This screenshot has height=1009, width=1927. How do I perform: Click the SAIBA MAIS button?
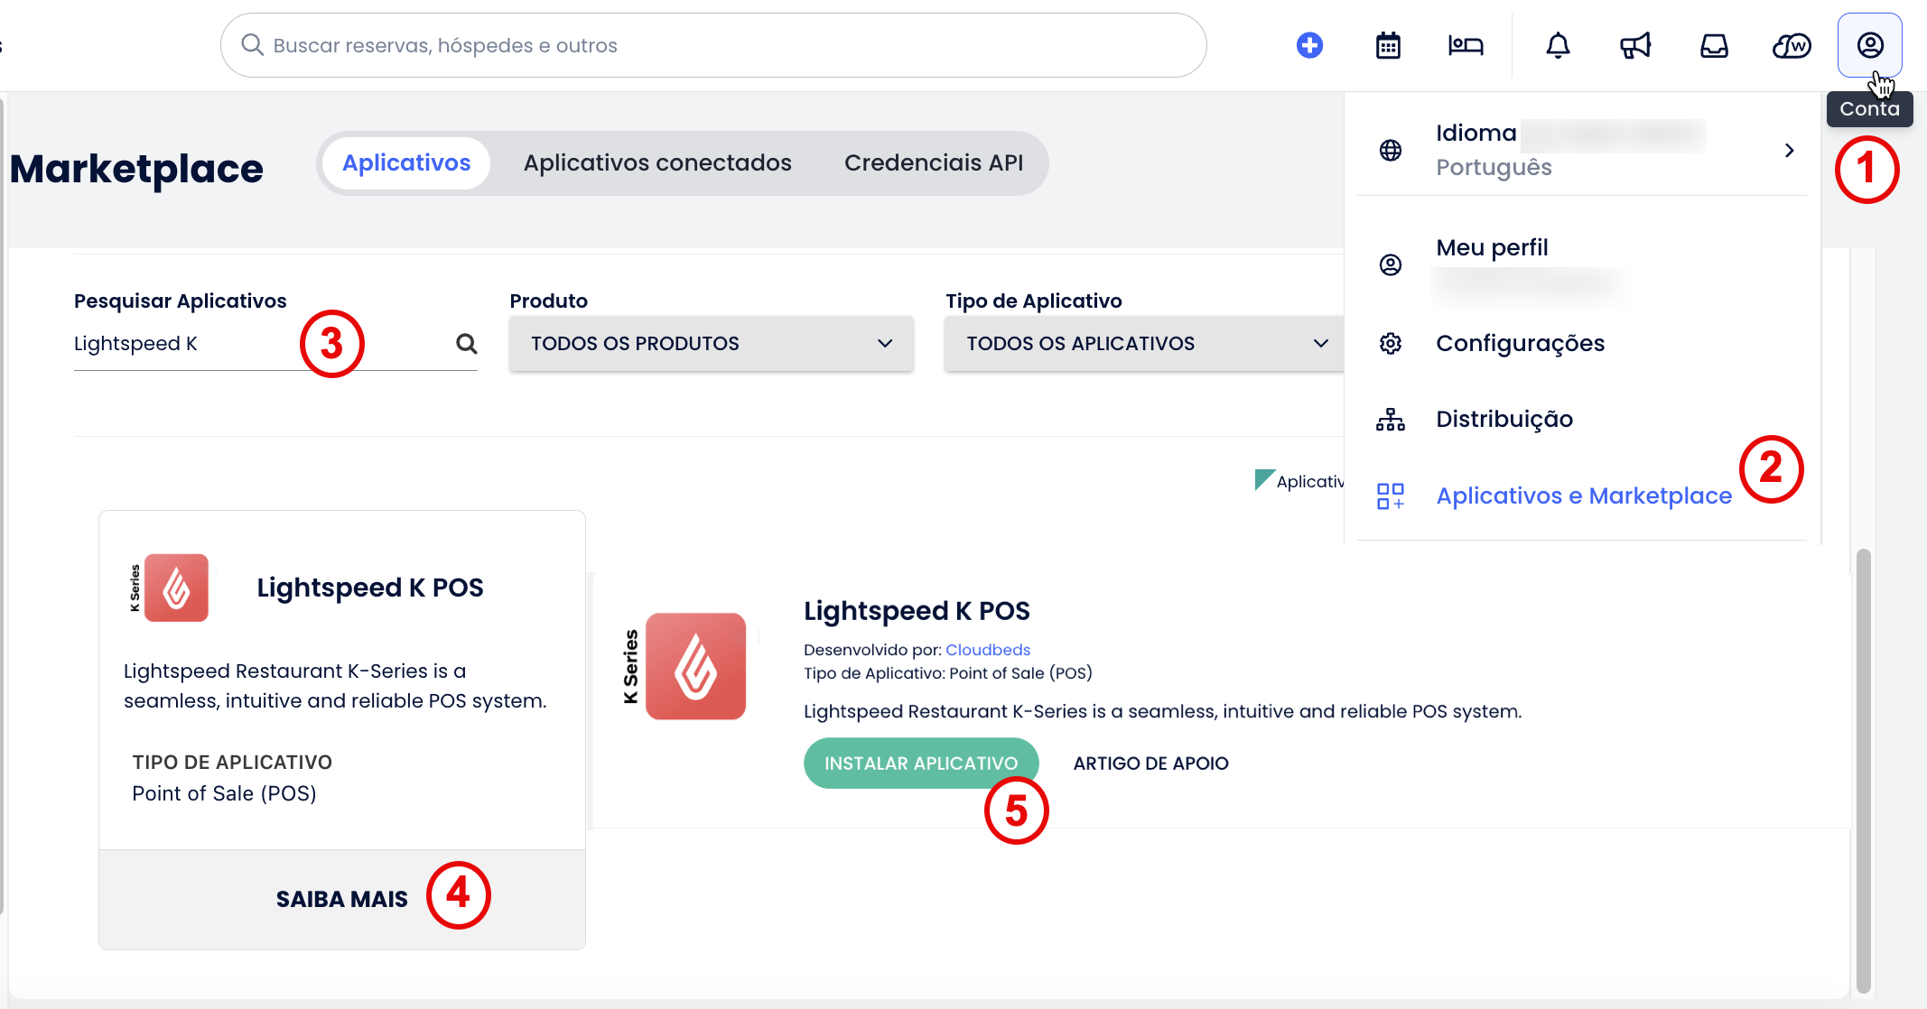click(x=342, y=900)
